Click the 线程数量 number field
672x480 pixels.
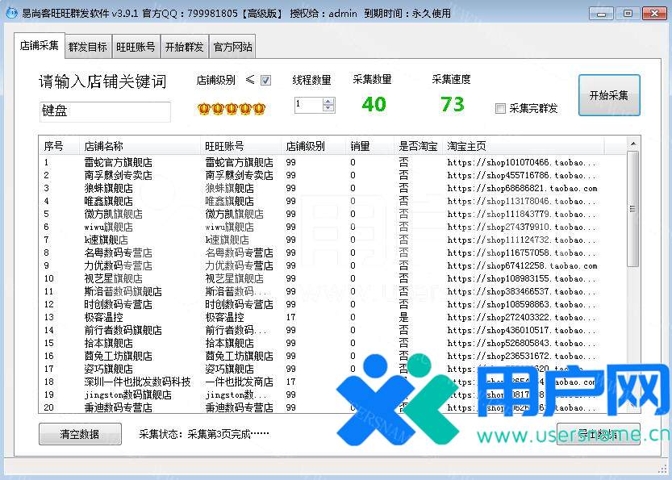[x=308, y=105]
